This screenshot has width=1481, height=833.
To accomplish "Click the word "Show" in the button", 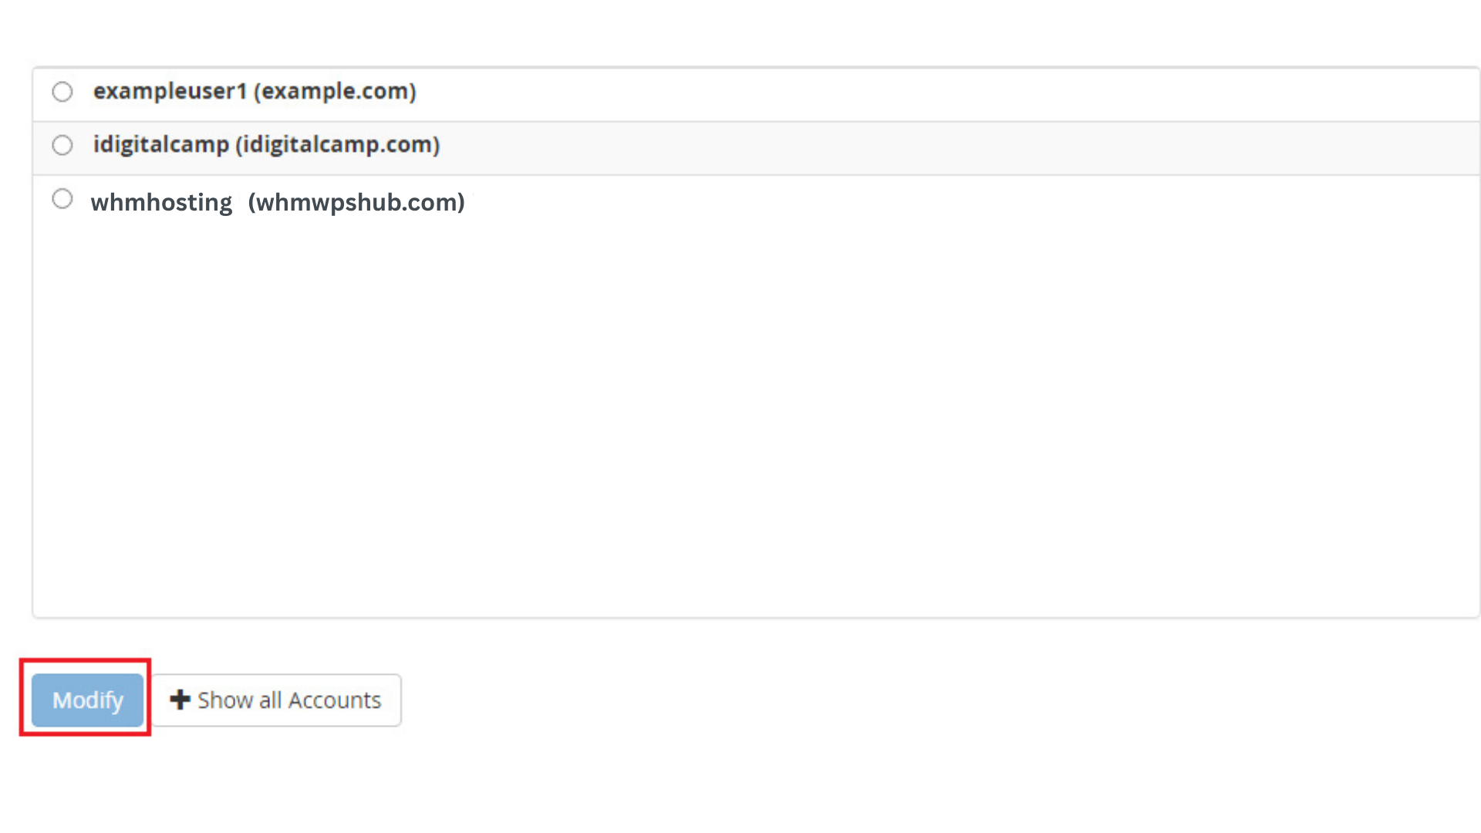I will pyautogui.click(x=225, y=700).
